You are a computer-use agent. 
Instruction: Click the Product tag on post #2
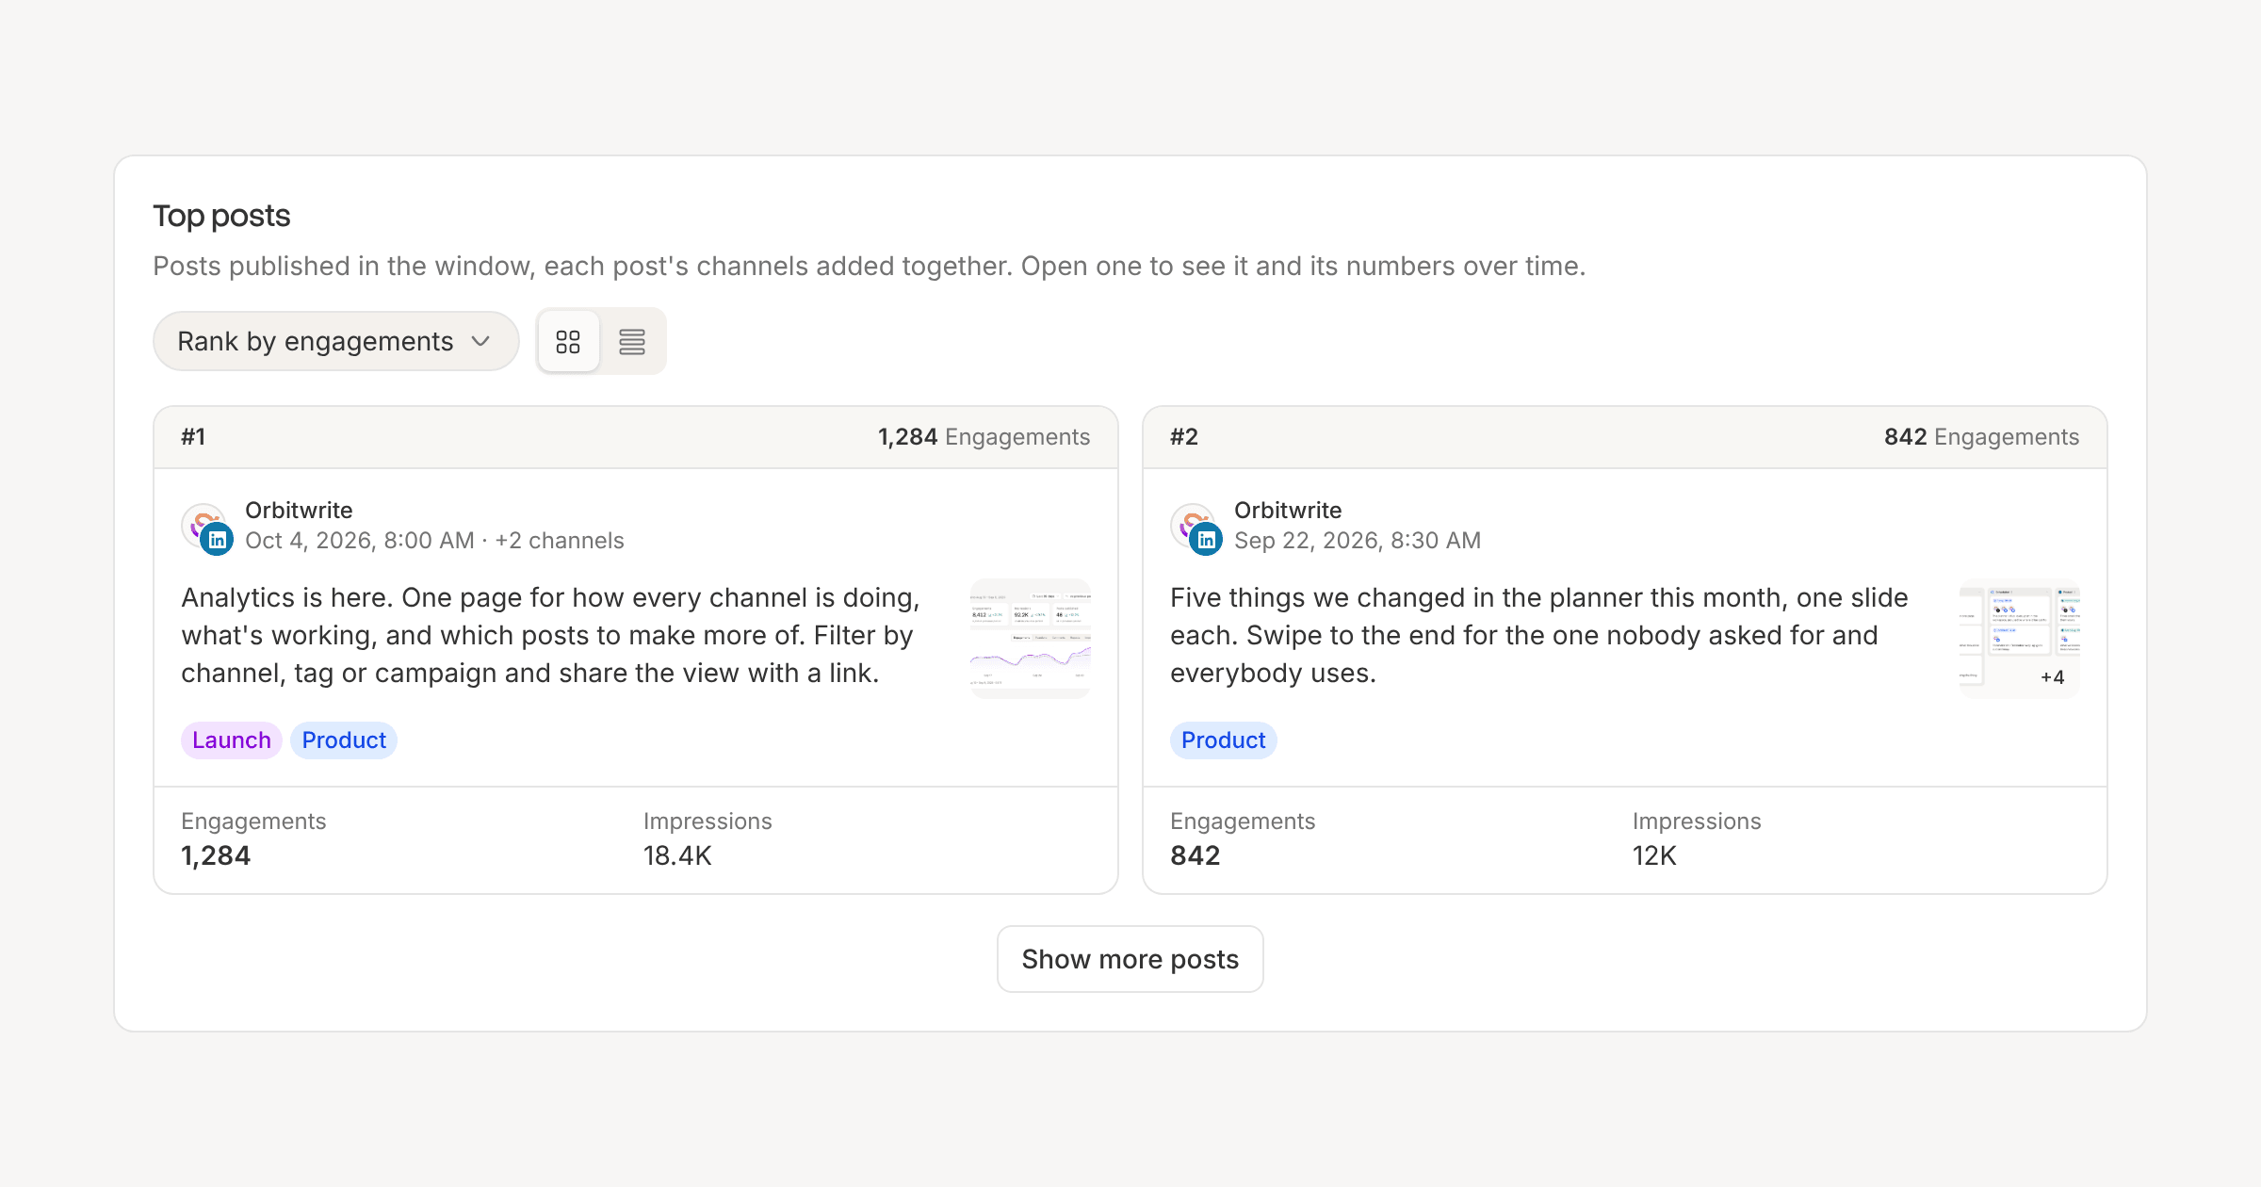(x=1223, y=740)
